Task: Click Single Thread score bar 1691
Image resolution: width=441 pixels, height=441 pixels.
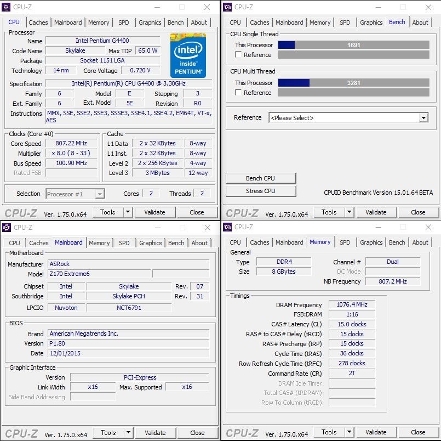Action: [353, 45]
